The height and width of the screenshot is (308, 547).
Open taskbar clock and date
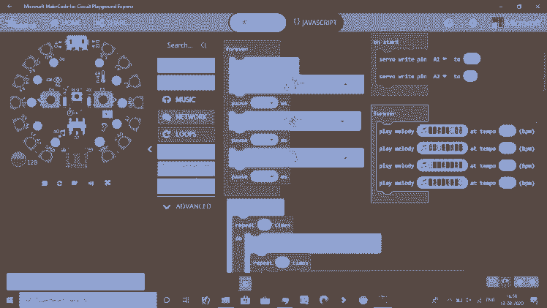[512, 300]
